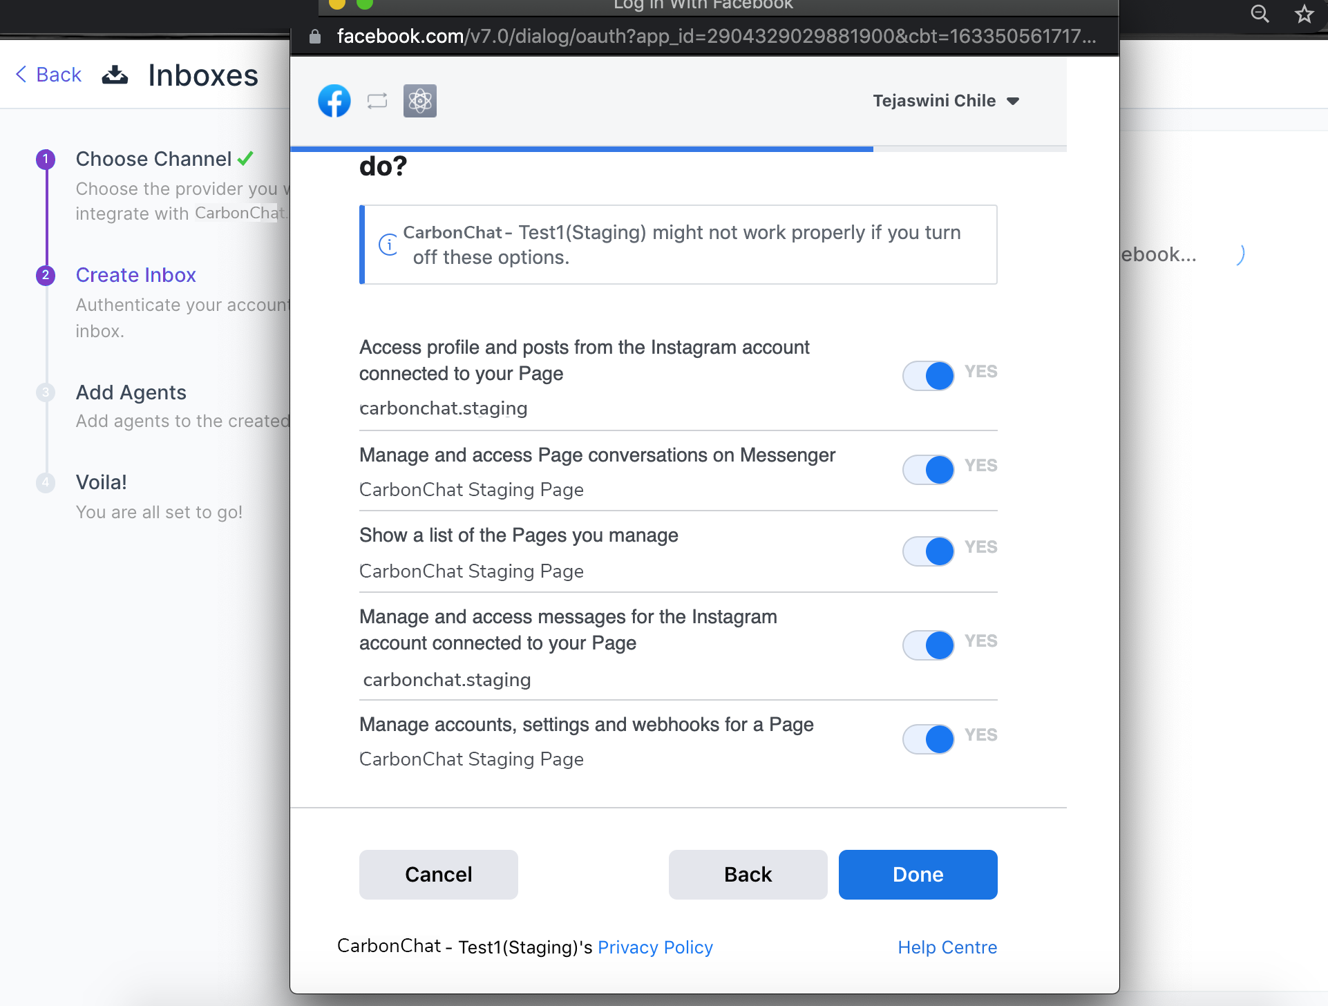Select the Choose Channel step
Image resolution: width=1328 pixels, height=1006 pixels.
(x=153, y=159)
